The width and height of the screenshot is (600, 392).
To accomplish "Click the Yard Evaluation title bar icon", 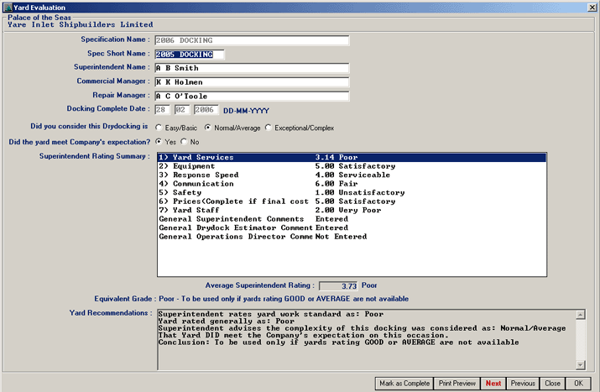I will click(x=7, y=7).
